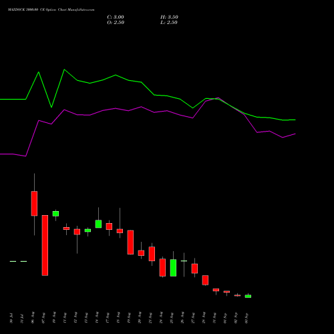Click the red candlestick for 19 Aug
The height and width of the screenshot is (334, 334).
[x=130, y=242]
